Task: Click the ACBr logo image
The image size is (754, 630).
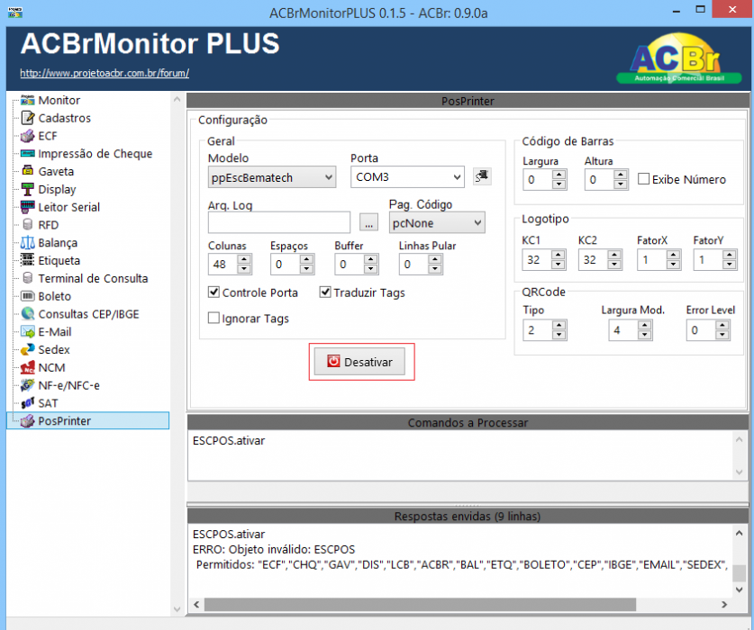Action: 678,58
